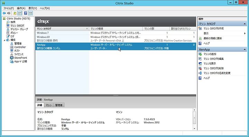The height and width of the screenshot is (137, 249).
Task: Open the ライセンス node
Action: click(19, 54)
